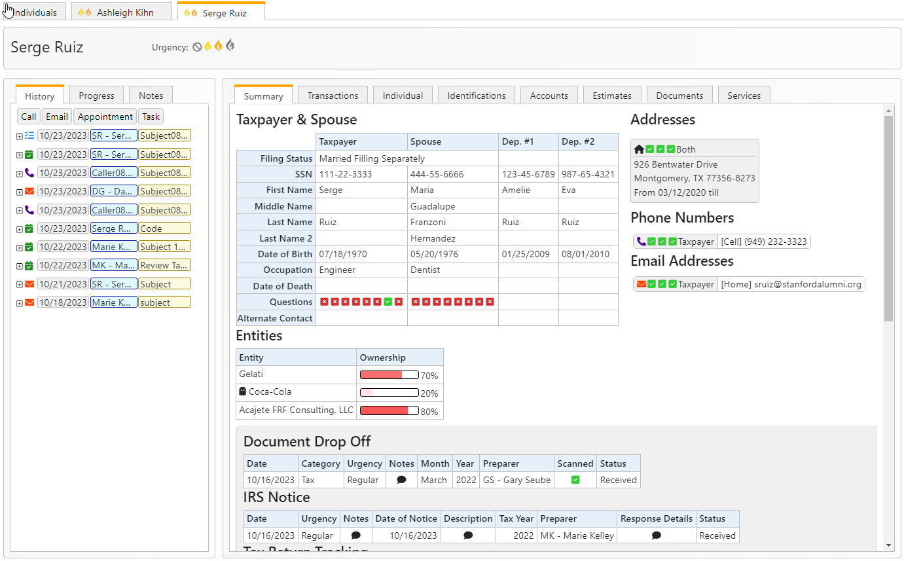Expand 10/23 SR - Ser calendar appointment row
Image resolution: width=904 pixels, height=561 pixels.
[20, 155]
